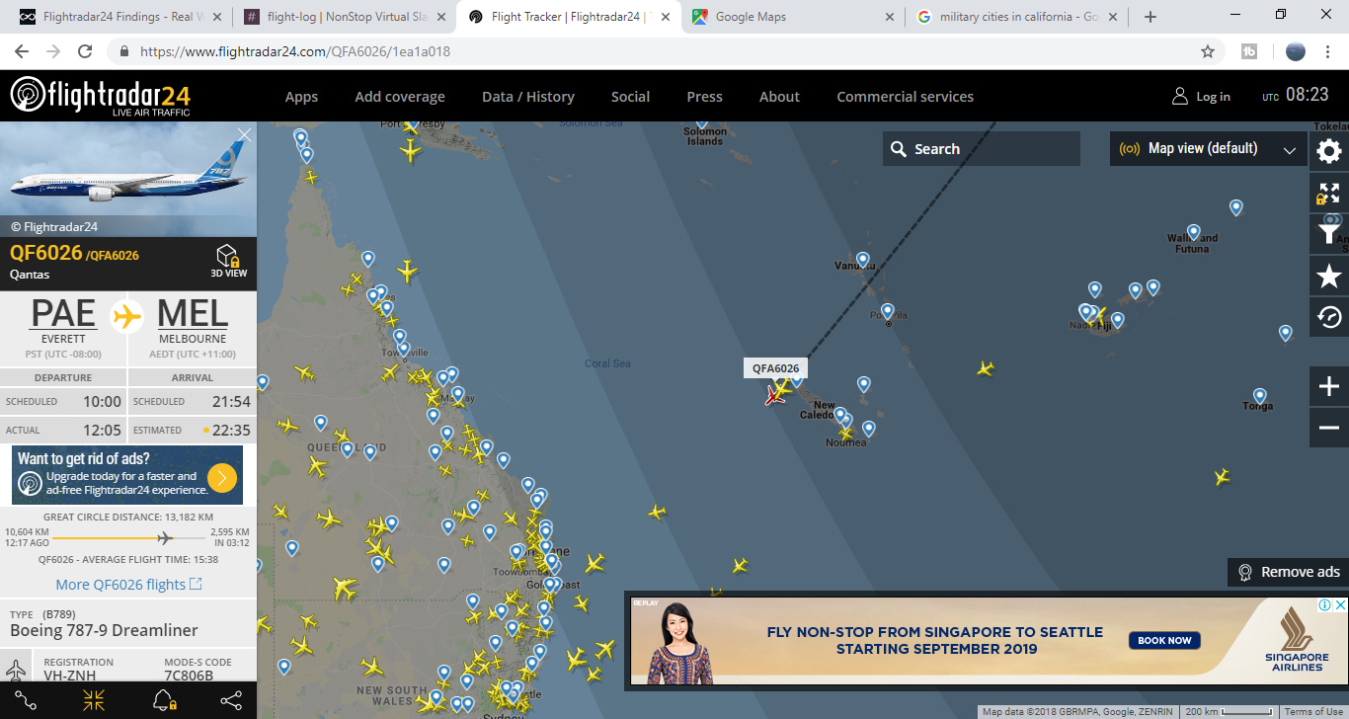Viewport: 1349px width, 719px height.
Task: Open the Add coverage menu
Action: 400,97
